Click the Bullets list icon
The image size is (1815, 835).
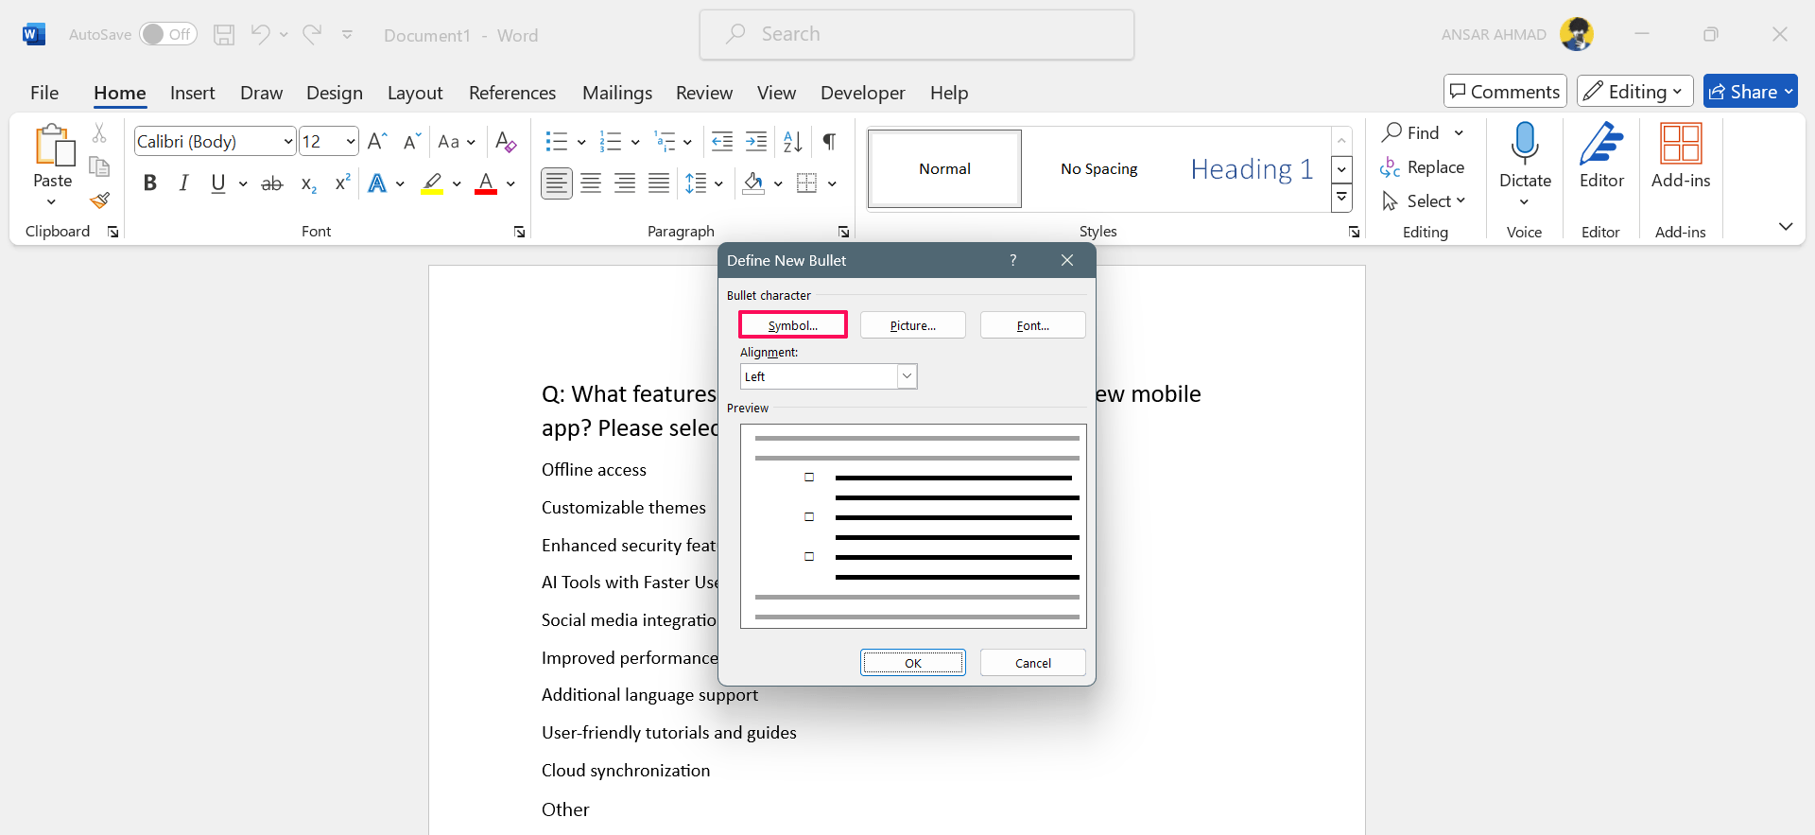(557, 141)
